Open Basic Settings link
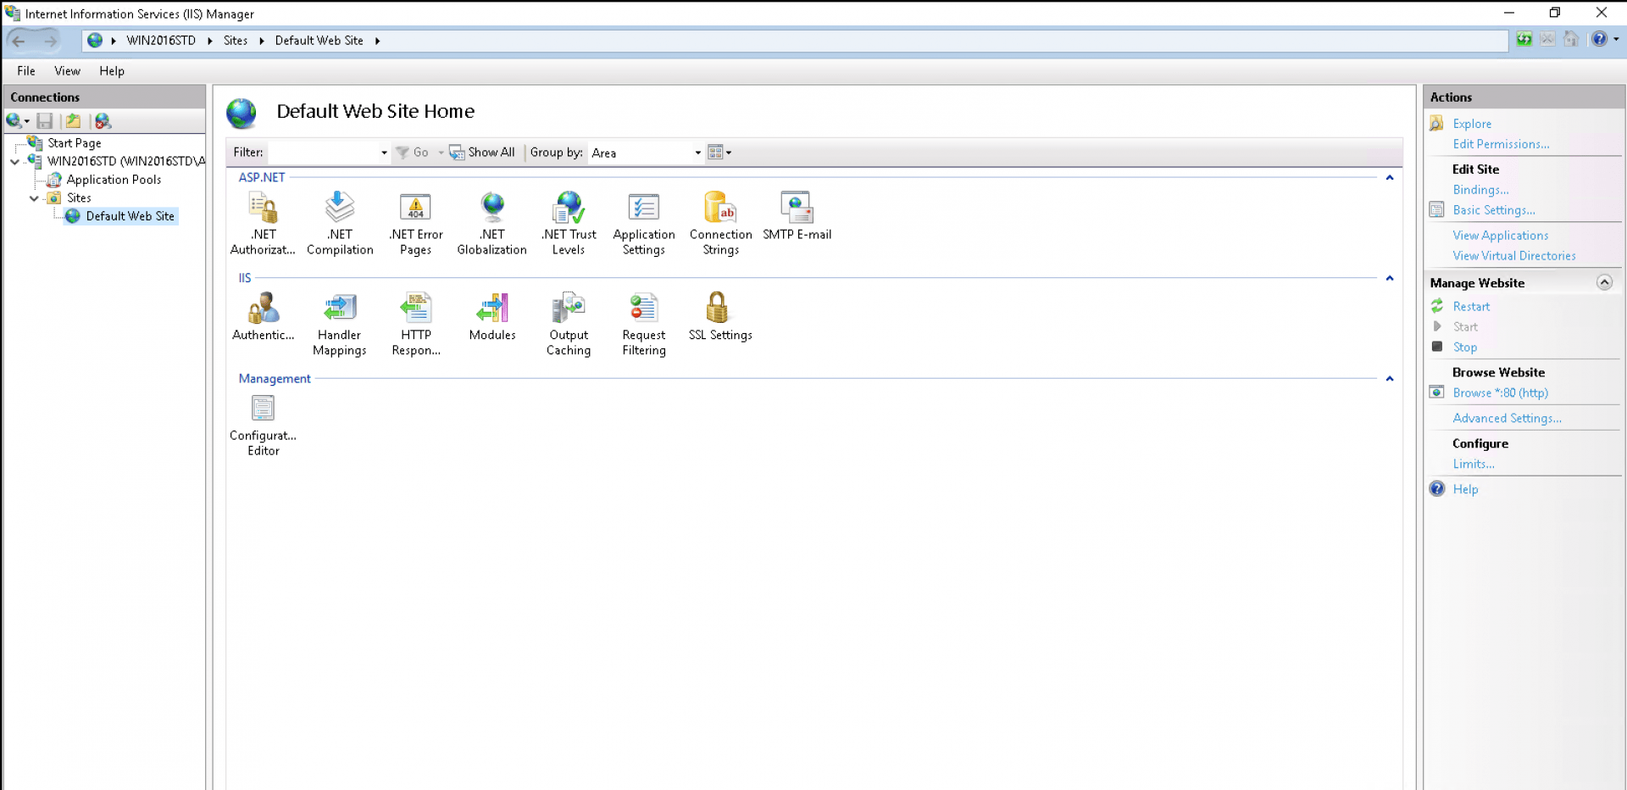1627x790 pixels. (x=1494, y=210)
